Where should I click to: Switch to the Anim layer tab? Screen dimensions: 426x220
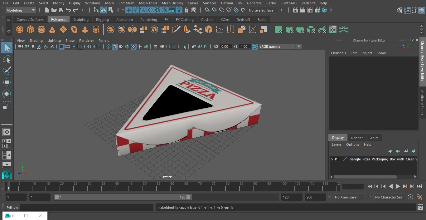pyautogui.click(x=374, y=138)
